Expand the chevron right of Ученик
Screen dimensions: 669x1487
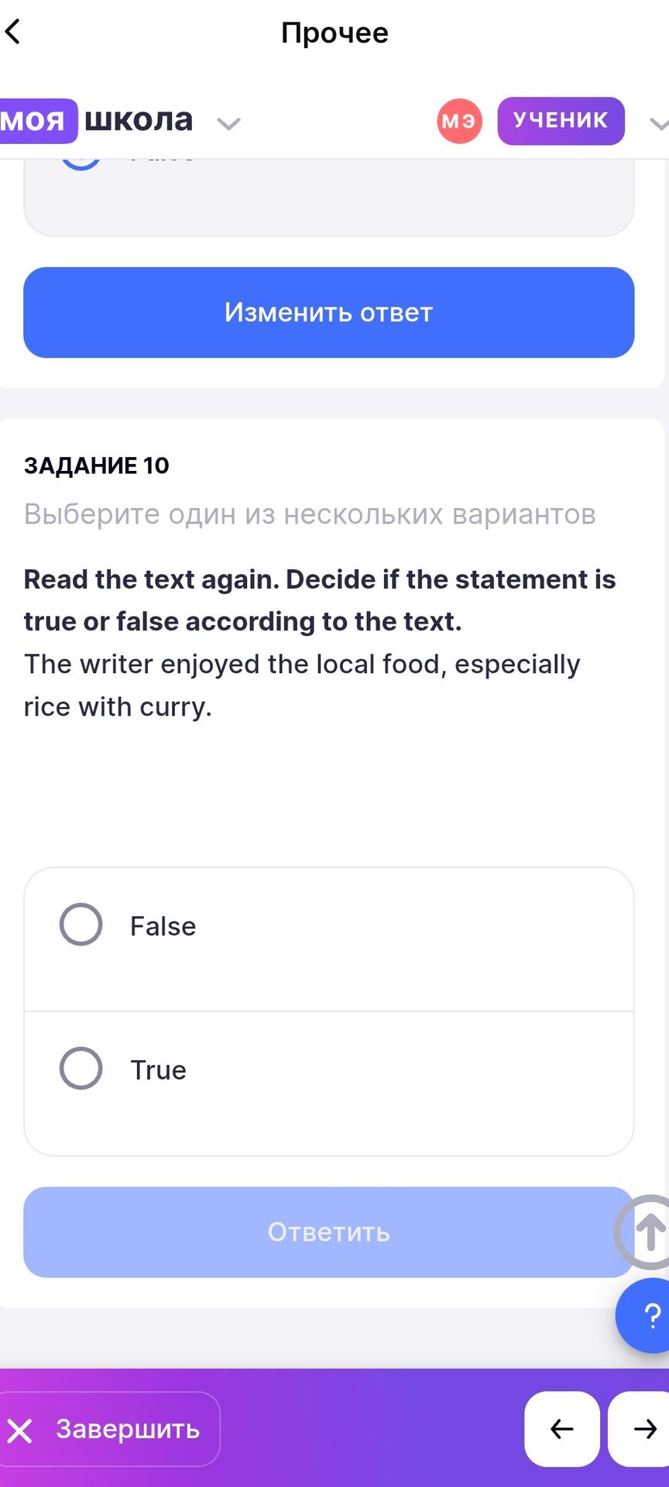click(658, 123)
